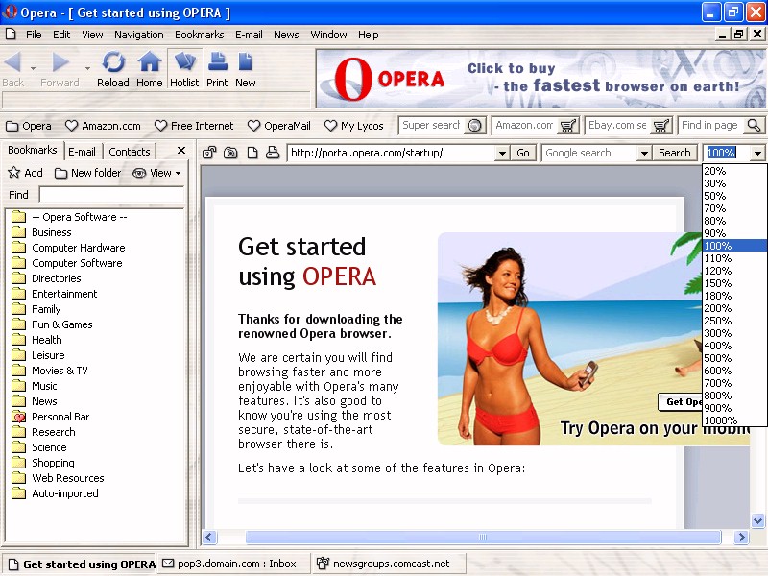
Task: Open the Computer Hardware bookmark folder
Action: (x=68, y=248)
